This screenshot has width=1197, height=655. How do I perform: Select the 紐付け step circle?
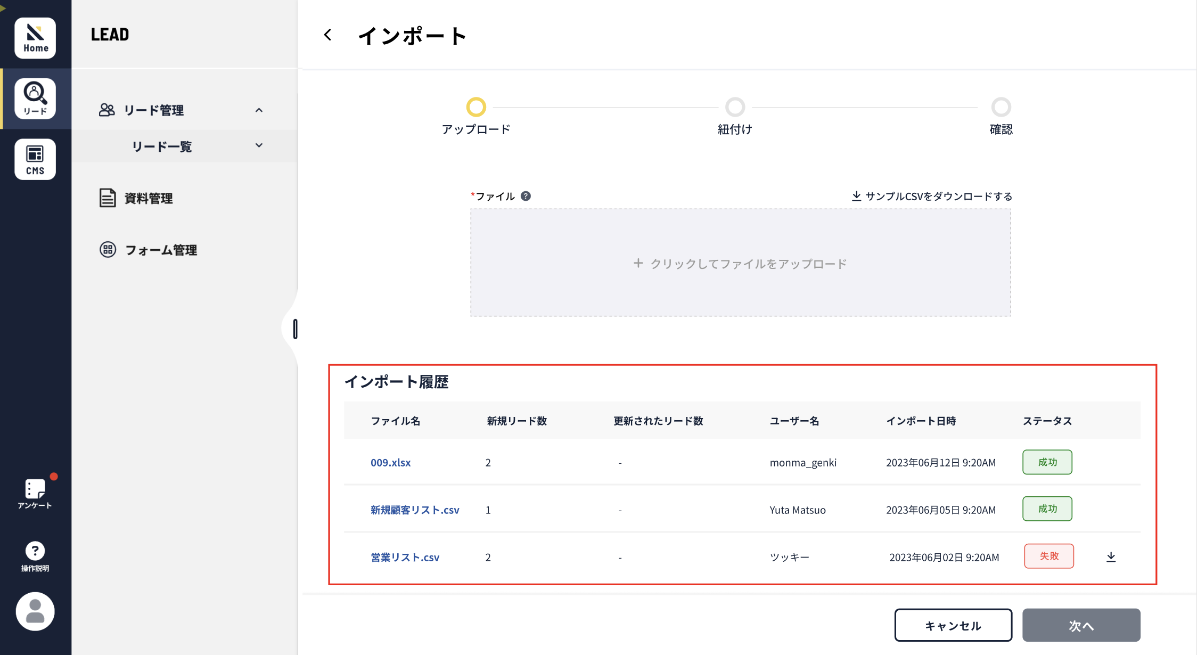[x=735, y=107]
